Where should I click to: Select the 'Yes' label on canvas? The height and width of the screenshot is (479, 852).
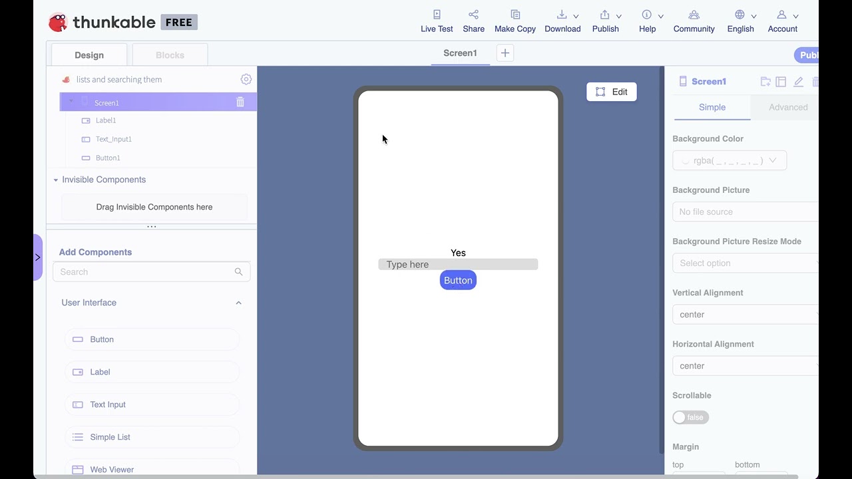[458, 253]
